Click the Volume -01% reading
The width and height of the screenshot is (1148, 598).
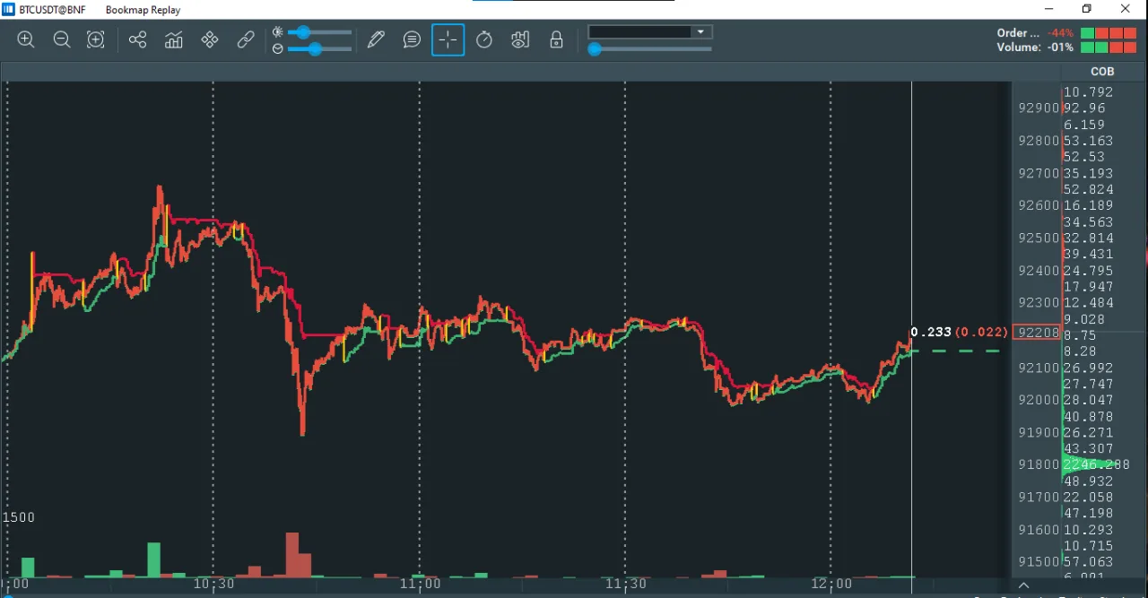tap(1035, 48)
